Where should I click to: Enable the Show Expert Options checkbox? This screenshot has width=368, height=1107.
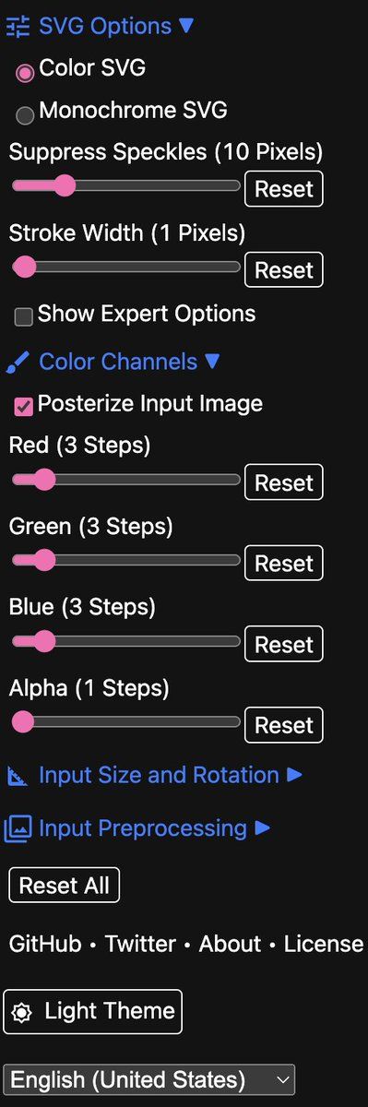(x=24, y=317)
